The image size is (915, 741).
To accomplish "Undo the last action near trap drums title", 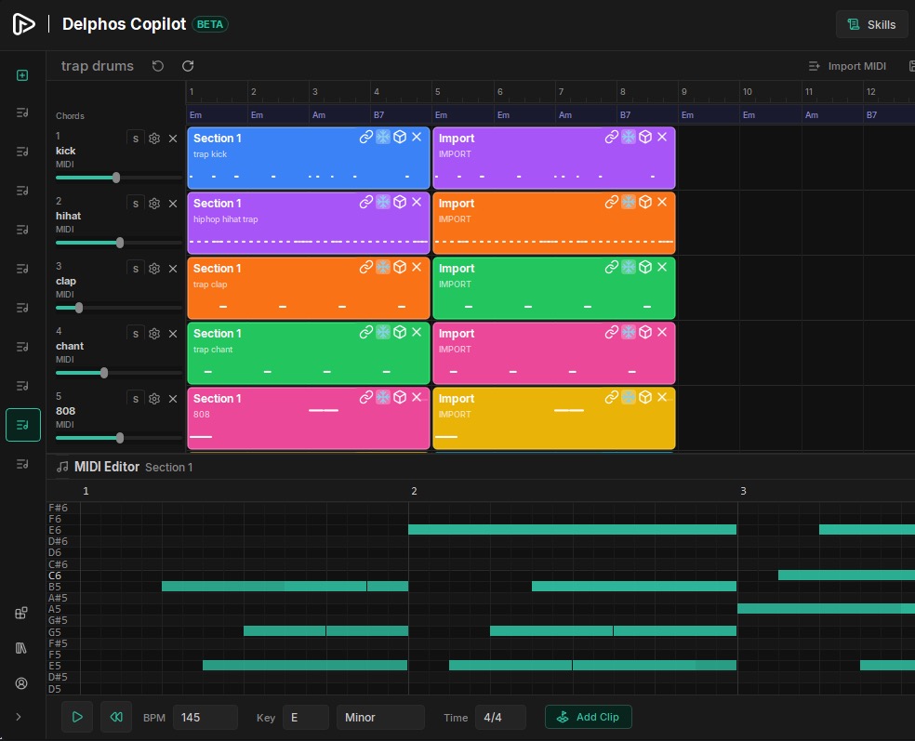I will (157, 66).
